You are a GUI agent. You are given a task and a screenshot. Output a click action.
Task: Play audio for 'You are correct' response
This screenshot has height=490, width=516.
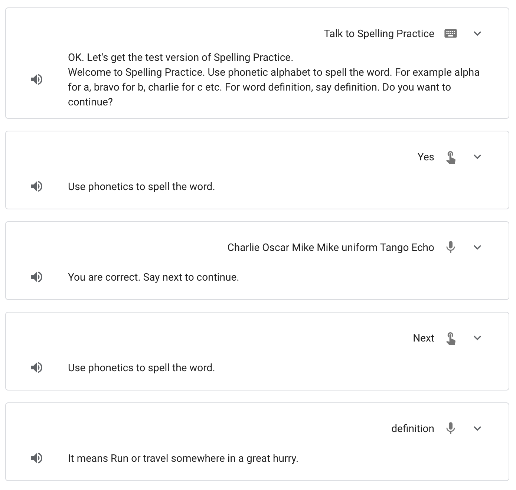pyautogui.click(x=37, y=277)
